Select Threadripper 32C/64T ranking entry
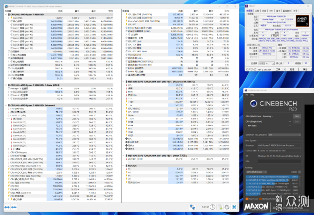This screenshot has height=215, width=314. [x=272, y=177]
